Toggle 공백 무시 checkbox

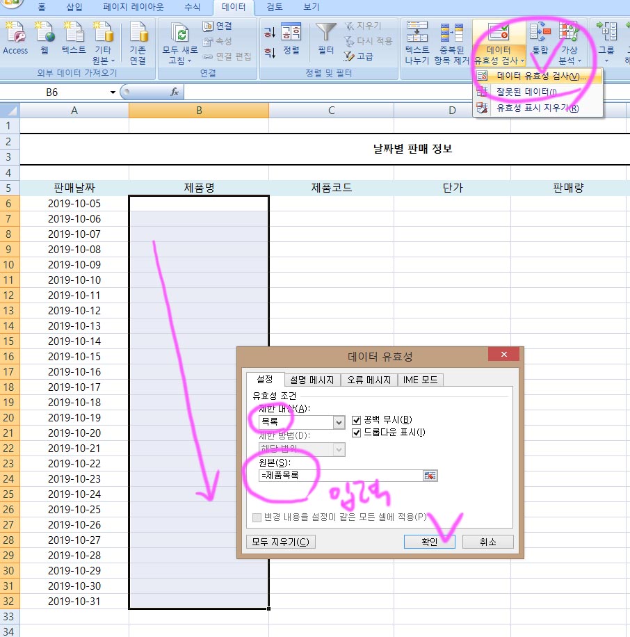point(356,420)
